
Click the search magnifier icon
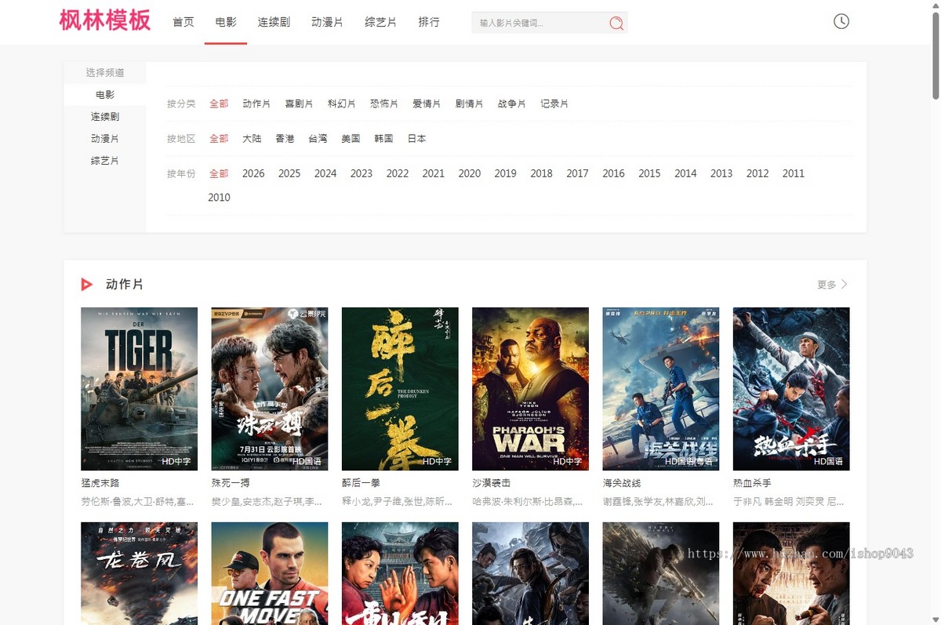616,24
